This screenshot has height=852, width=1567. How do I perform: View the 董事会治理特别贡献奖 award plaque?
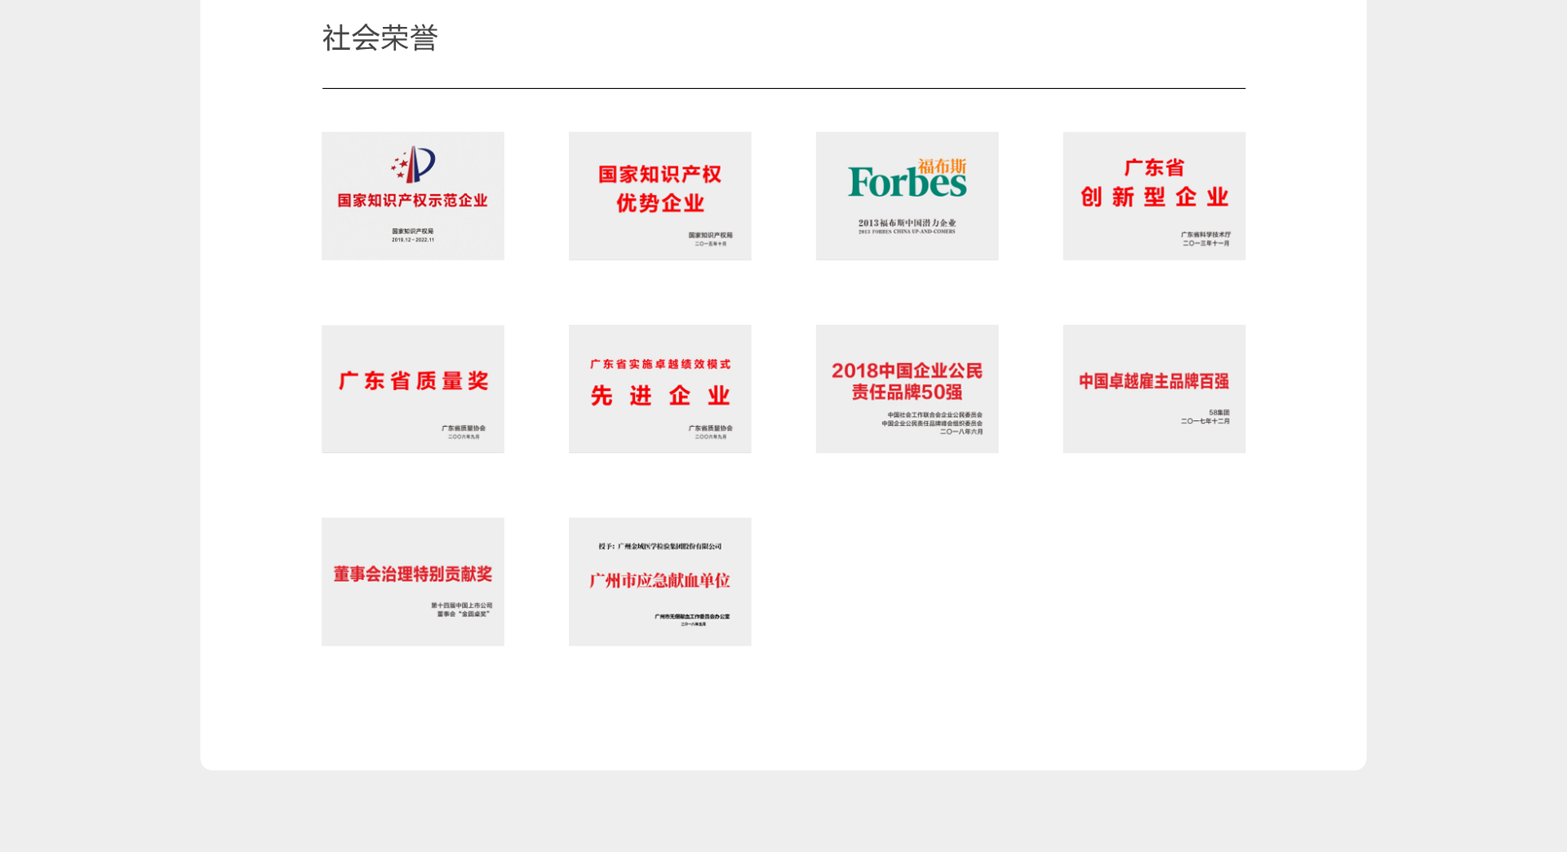(x=413, y=582)
